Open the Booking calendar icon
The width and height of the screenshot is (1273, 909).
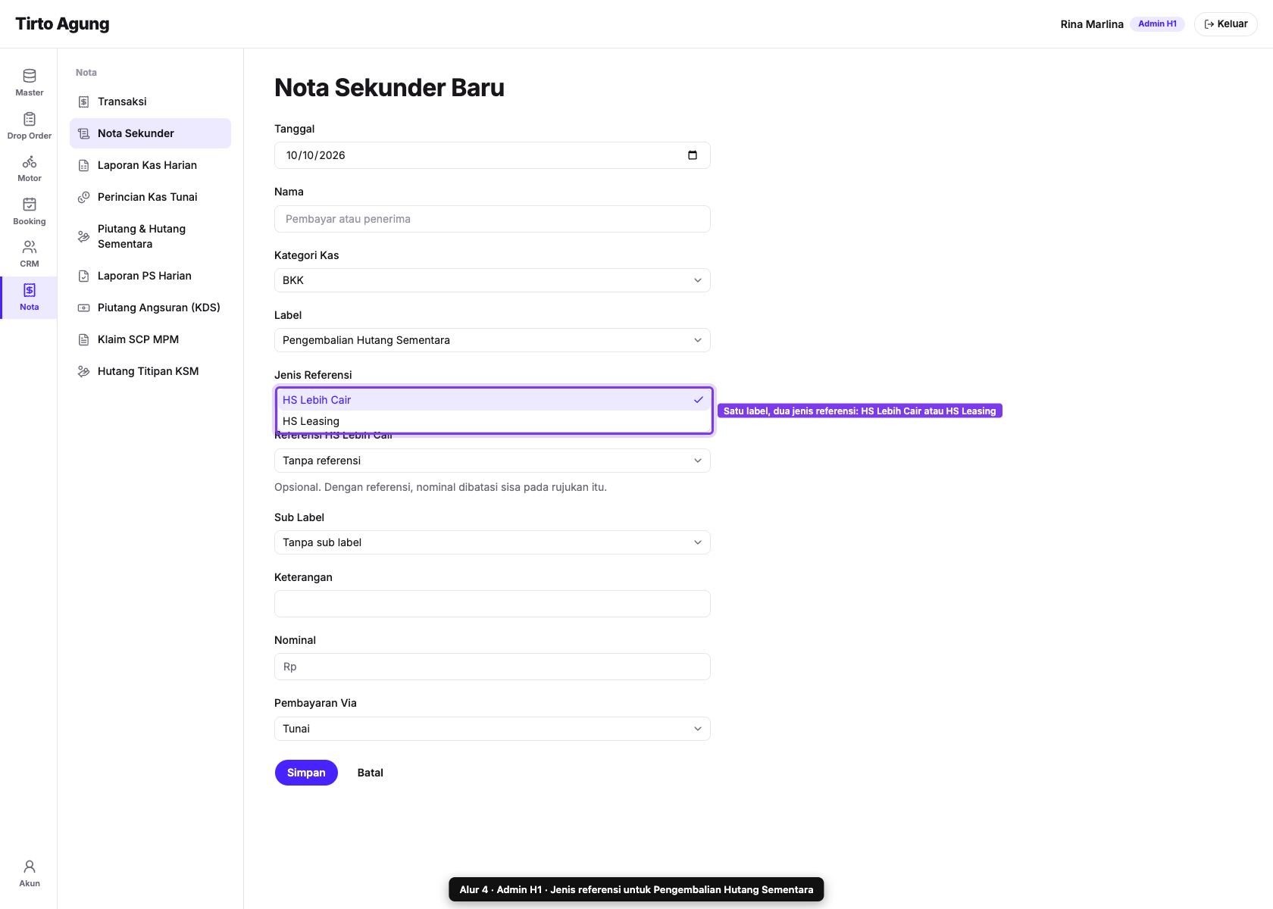pos(30,205)
